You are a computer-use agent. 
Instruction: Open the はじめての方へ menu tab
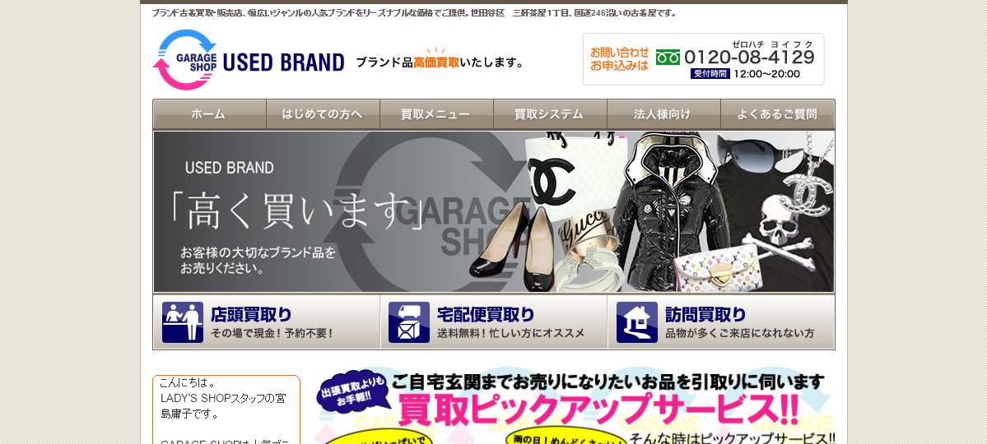point(323,114)
